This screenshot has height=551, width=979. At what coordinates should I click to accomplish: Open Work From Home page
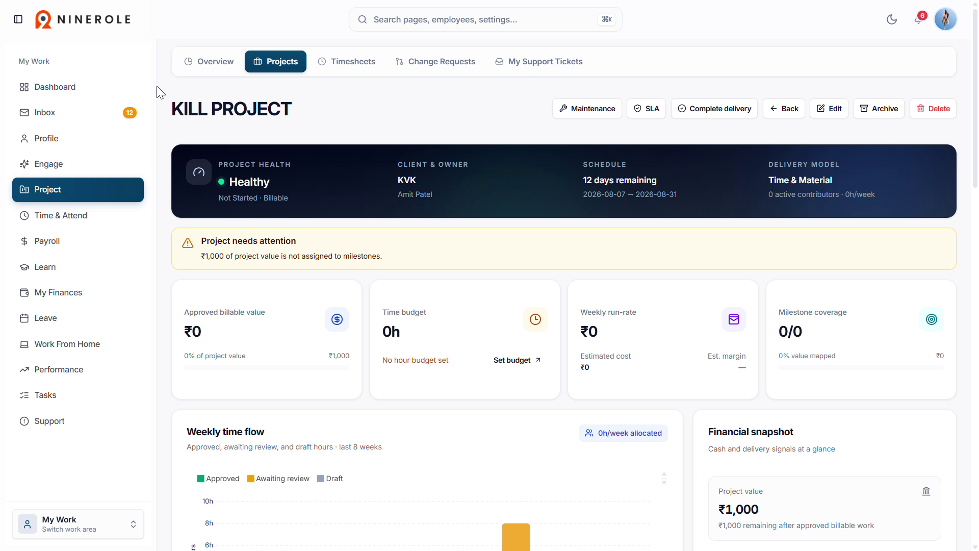click(x=78, y=344)
